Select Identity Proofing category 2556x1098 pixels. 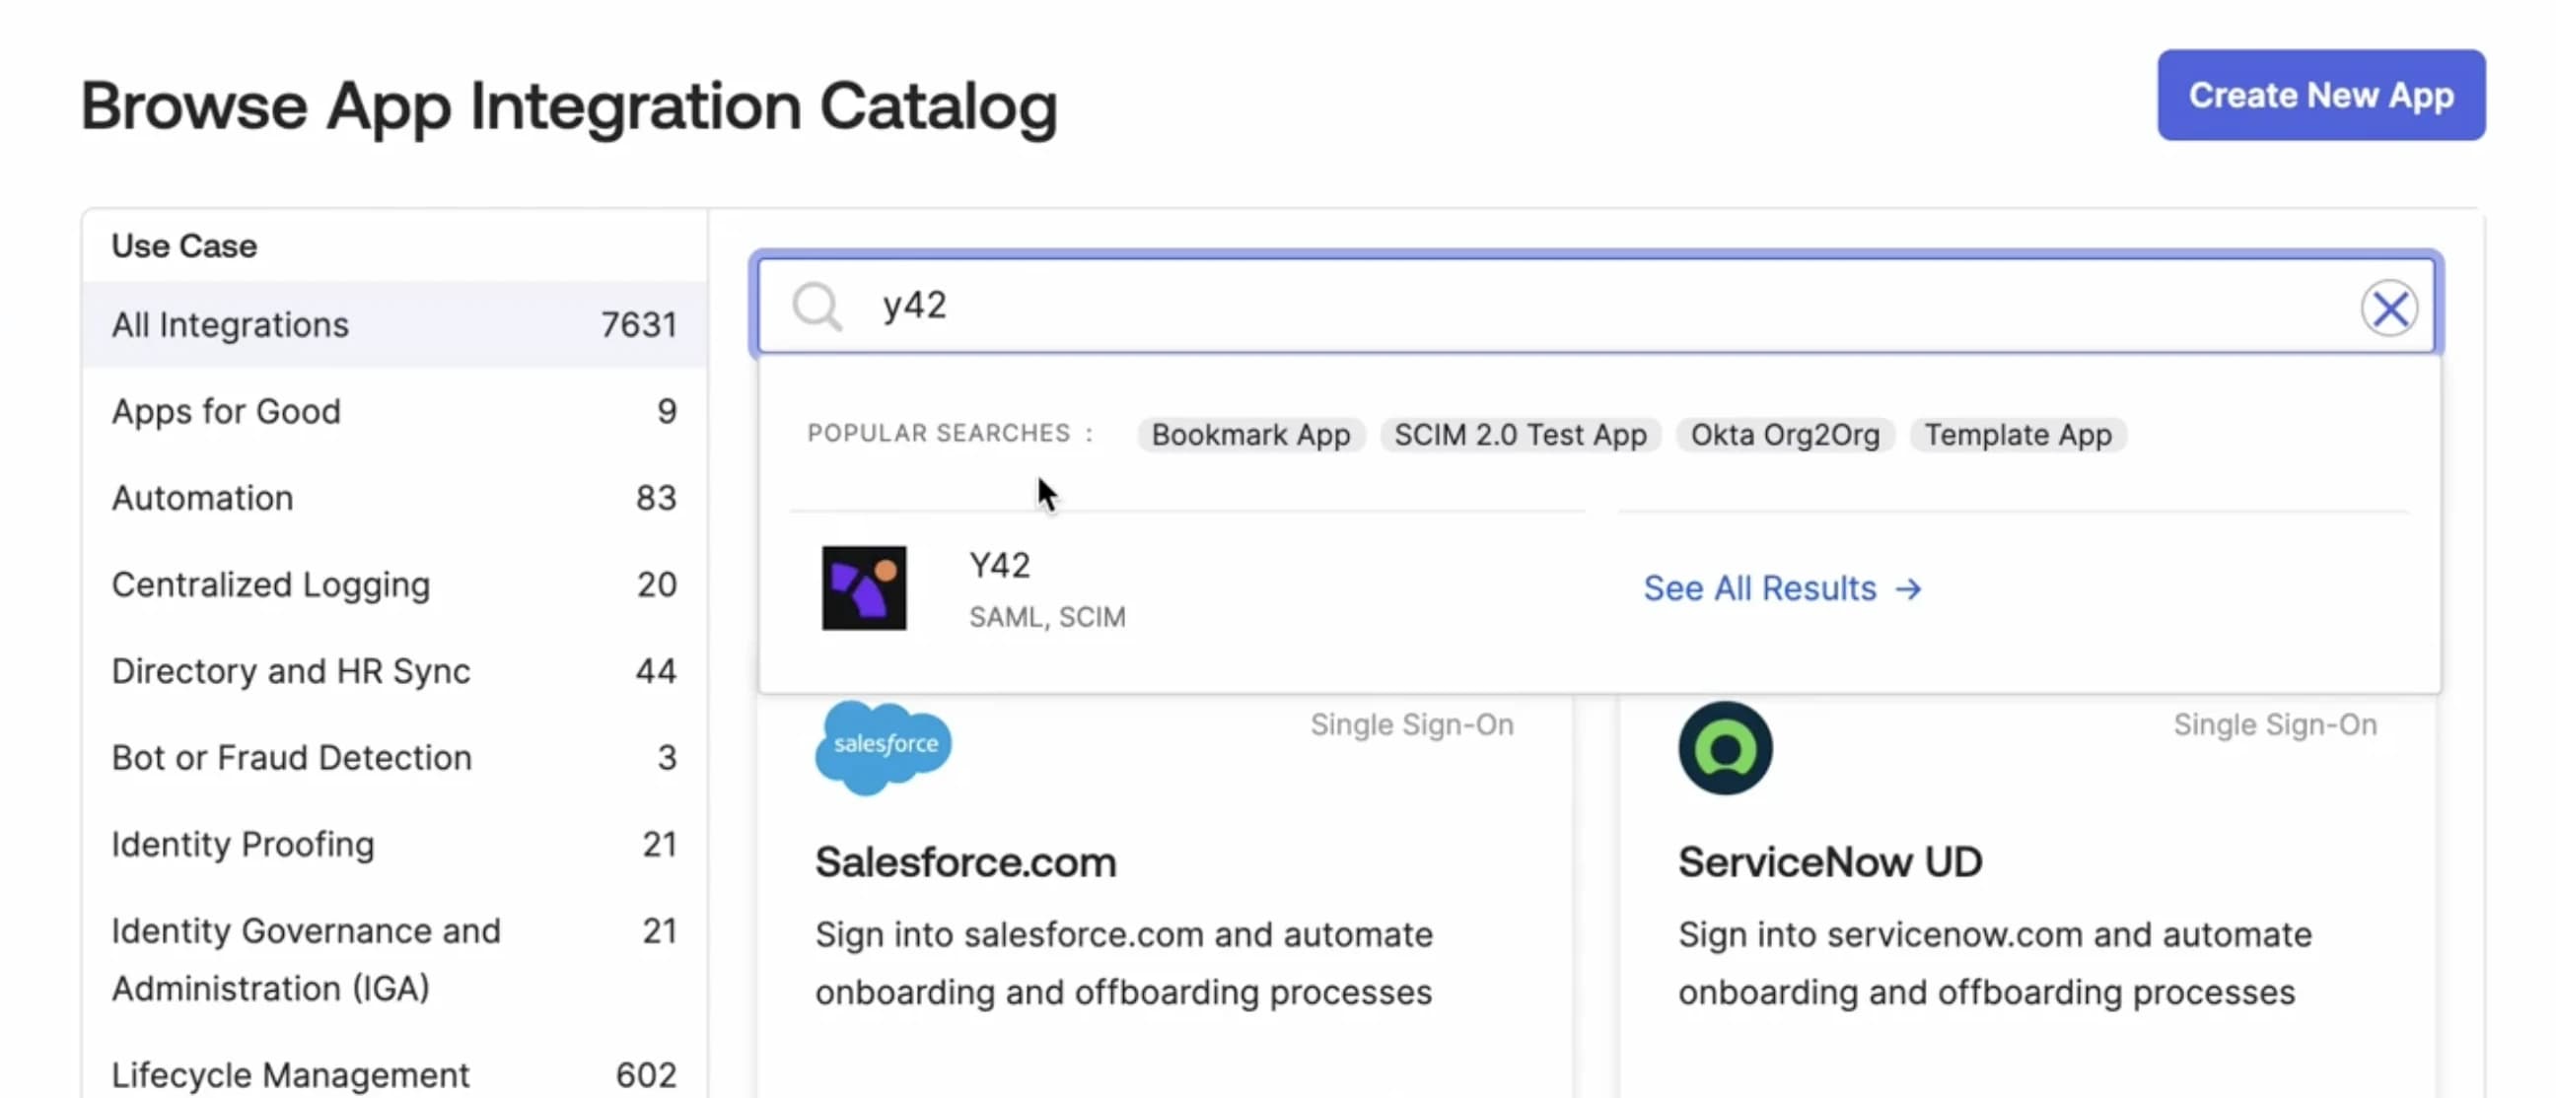[x=393, y=844]
